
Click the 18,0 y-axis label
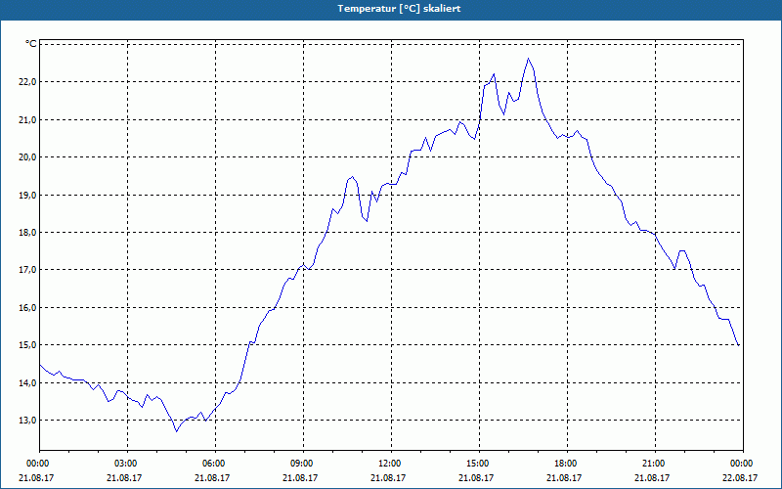[x=28, y=233]
